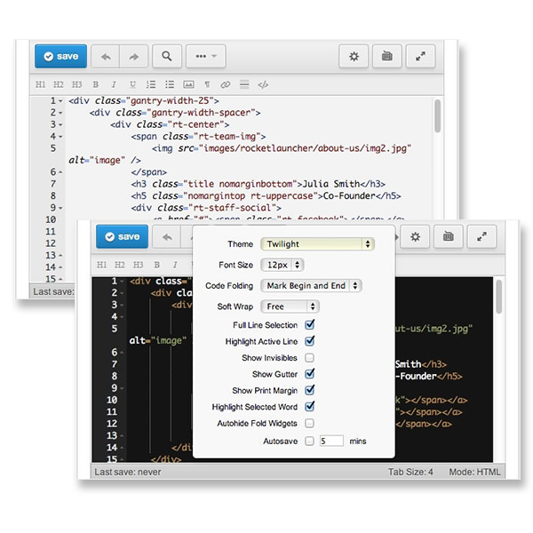Click keyboard shortcuts icon in the front editor
The height and width of the screenshot is (533, 533).
point(448,236)
